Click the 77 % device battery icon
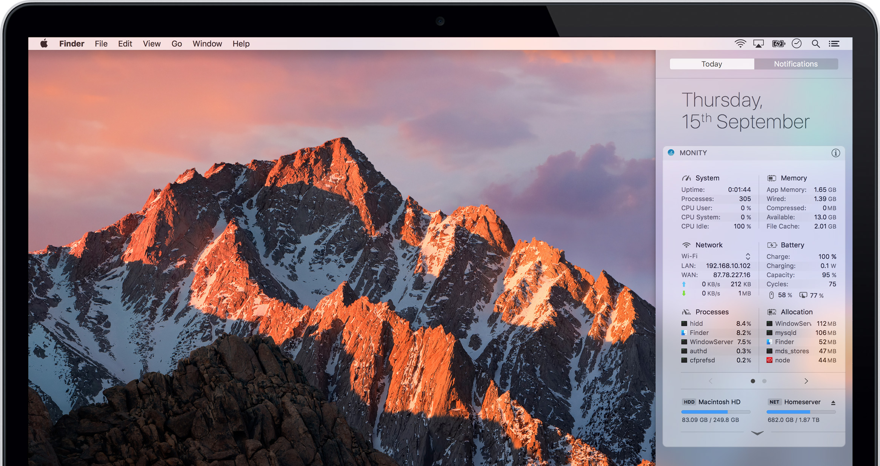The width and height of the screenshot is (880, 466). [x=803, y=295]
